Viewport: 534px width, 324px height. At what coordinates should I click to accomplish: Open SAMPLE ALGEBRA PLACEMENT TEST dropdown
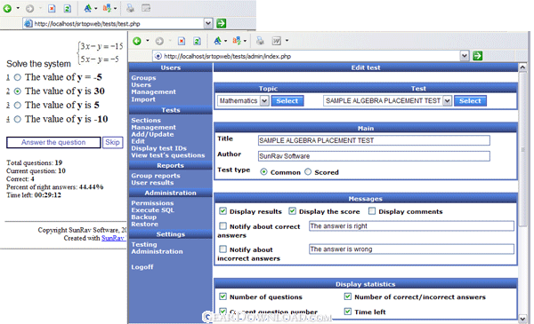(448, 101)
